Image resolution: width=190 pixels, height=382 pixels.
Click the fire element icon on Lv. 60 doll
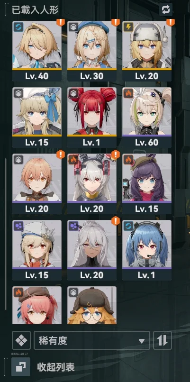tap(128, 93)
